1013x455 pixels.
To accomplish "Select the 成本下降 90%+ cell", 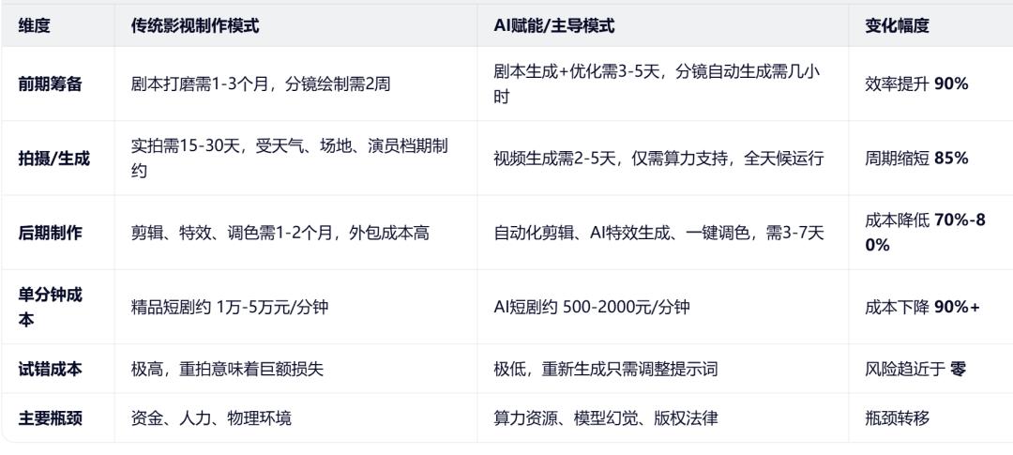I will 922,307.
